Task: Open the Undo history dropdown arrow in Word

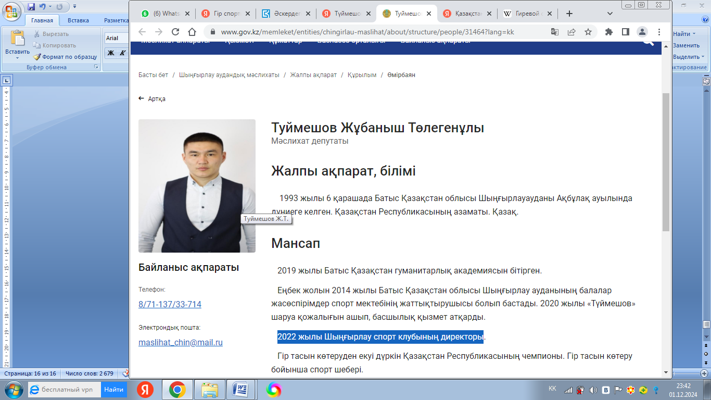Action: click(49, 7)
